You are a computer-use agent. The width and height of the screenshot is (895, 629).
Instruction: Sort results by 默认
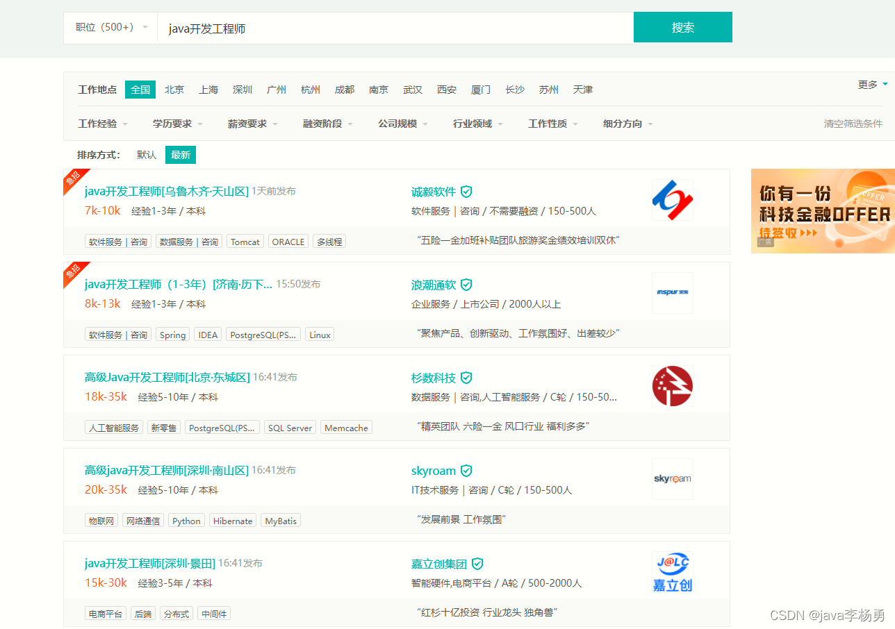147,155
